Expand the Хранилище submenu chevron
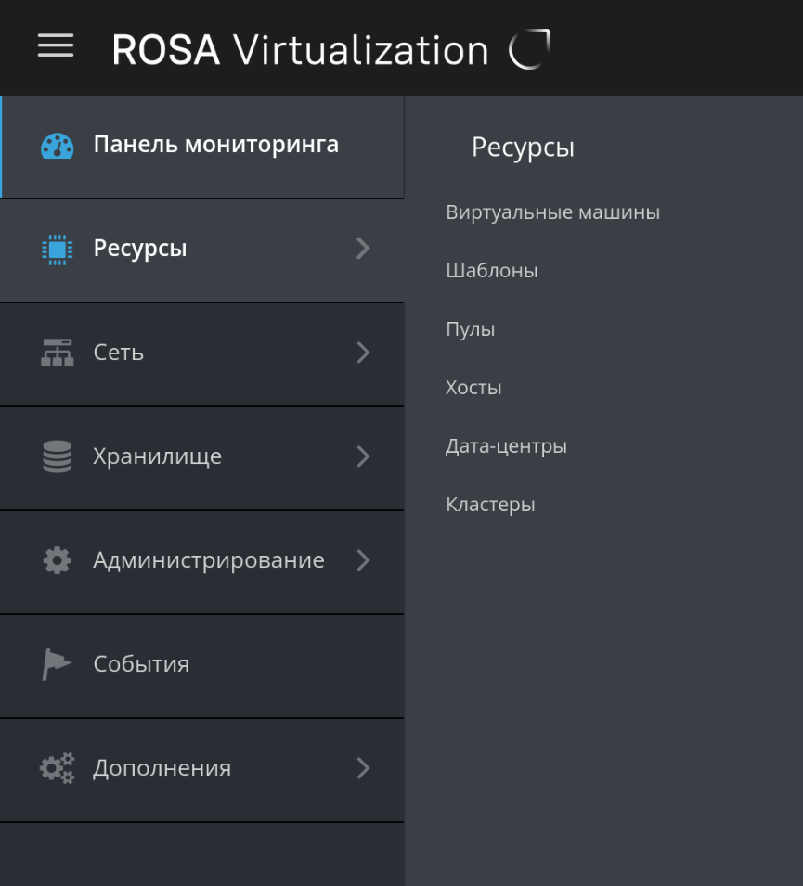Screen dimensions: 803x886 point(363,456)
